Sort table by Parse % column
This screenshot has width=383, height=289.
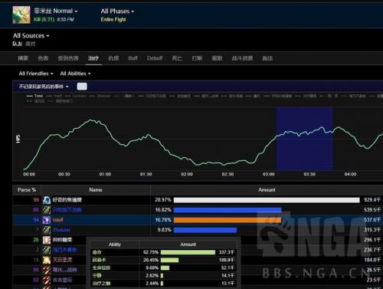(27, 190)
